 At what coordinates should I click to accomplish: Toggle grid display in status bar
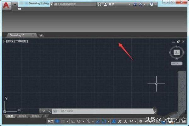(x=57, y=121)
